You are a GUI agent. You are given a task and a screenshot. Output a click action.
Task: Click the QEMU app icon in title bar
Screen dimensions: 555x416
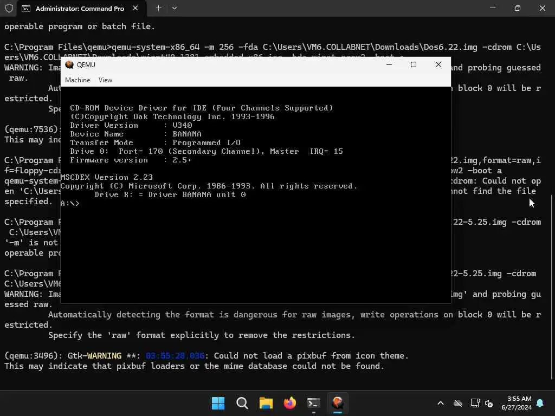pos(69,65)
